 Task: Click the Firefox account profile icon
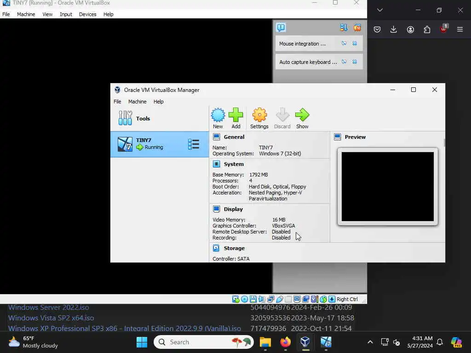(x=410, y=29)
